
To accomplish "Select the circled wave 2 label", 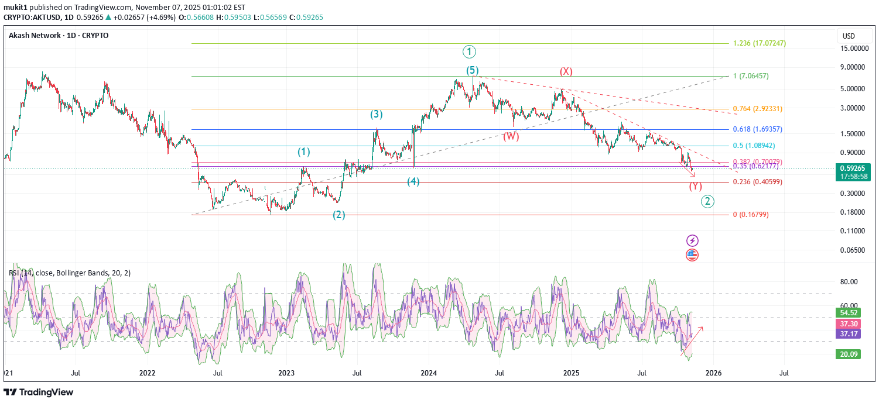I will click(708, 202).
